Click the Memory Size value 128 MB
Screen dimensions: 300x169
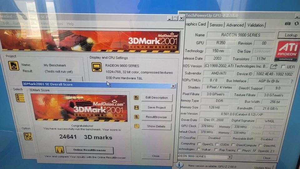(214, 107)
